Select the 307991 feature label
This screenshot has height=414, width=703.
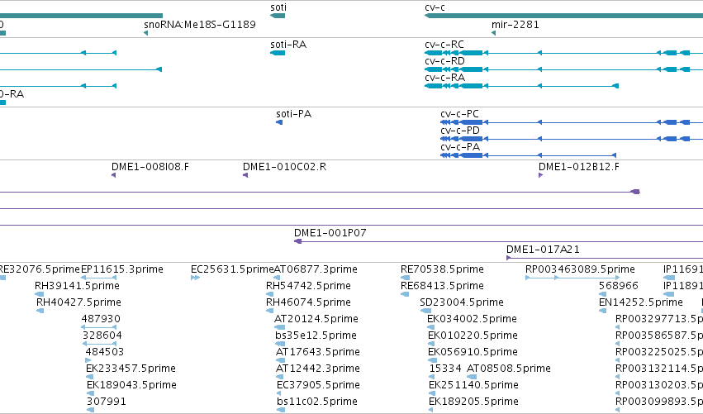pyautogui.click(x=107, y=402)
